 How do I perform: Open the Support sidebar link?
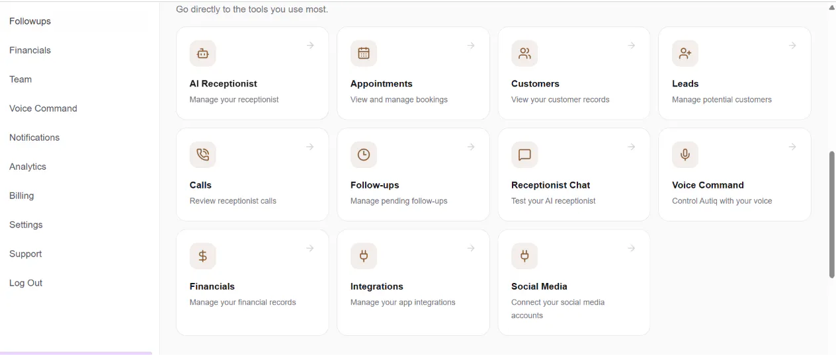[x=26, y=254]
